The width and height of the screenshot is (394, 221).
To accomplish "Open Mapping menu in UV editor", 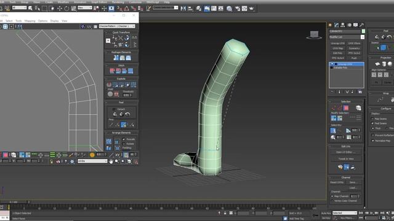I will 30,21.
